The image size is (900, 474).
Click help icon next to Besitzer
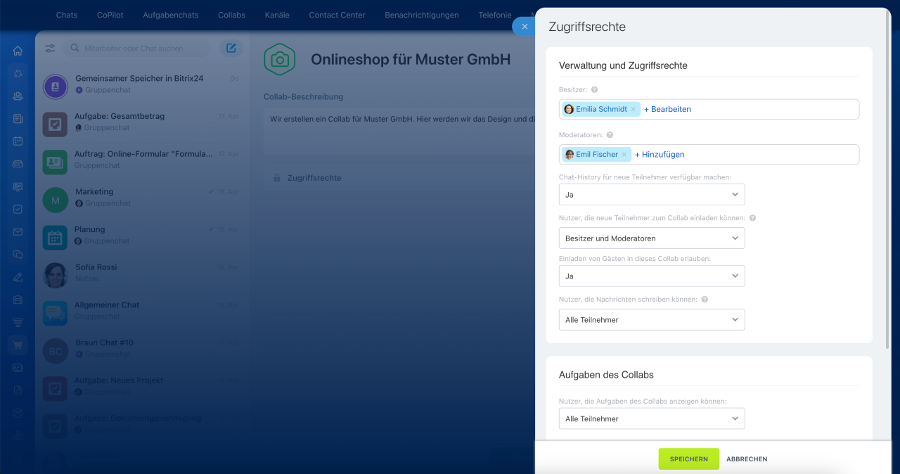(594, 90)
